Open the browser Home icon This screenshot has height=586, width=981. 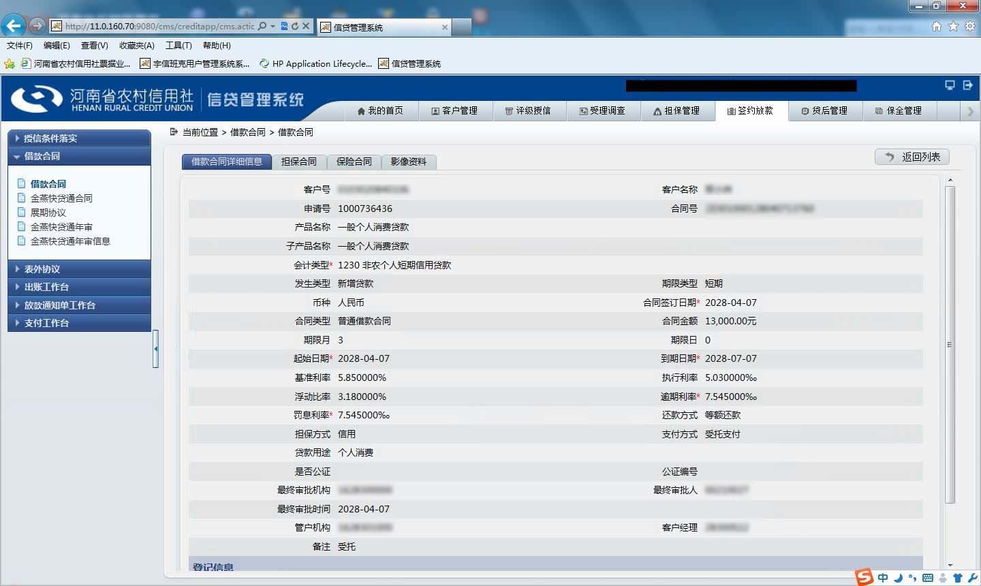(937, 27)
